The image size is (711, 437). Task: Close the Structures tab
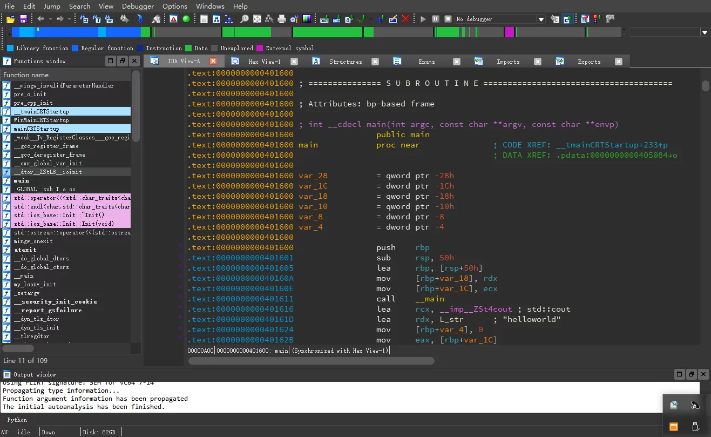point(376,62)
